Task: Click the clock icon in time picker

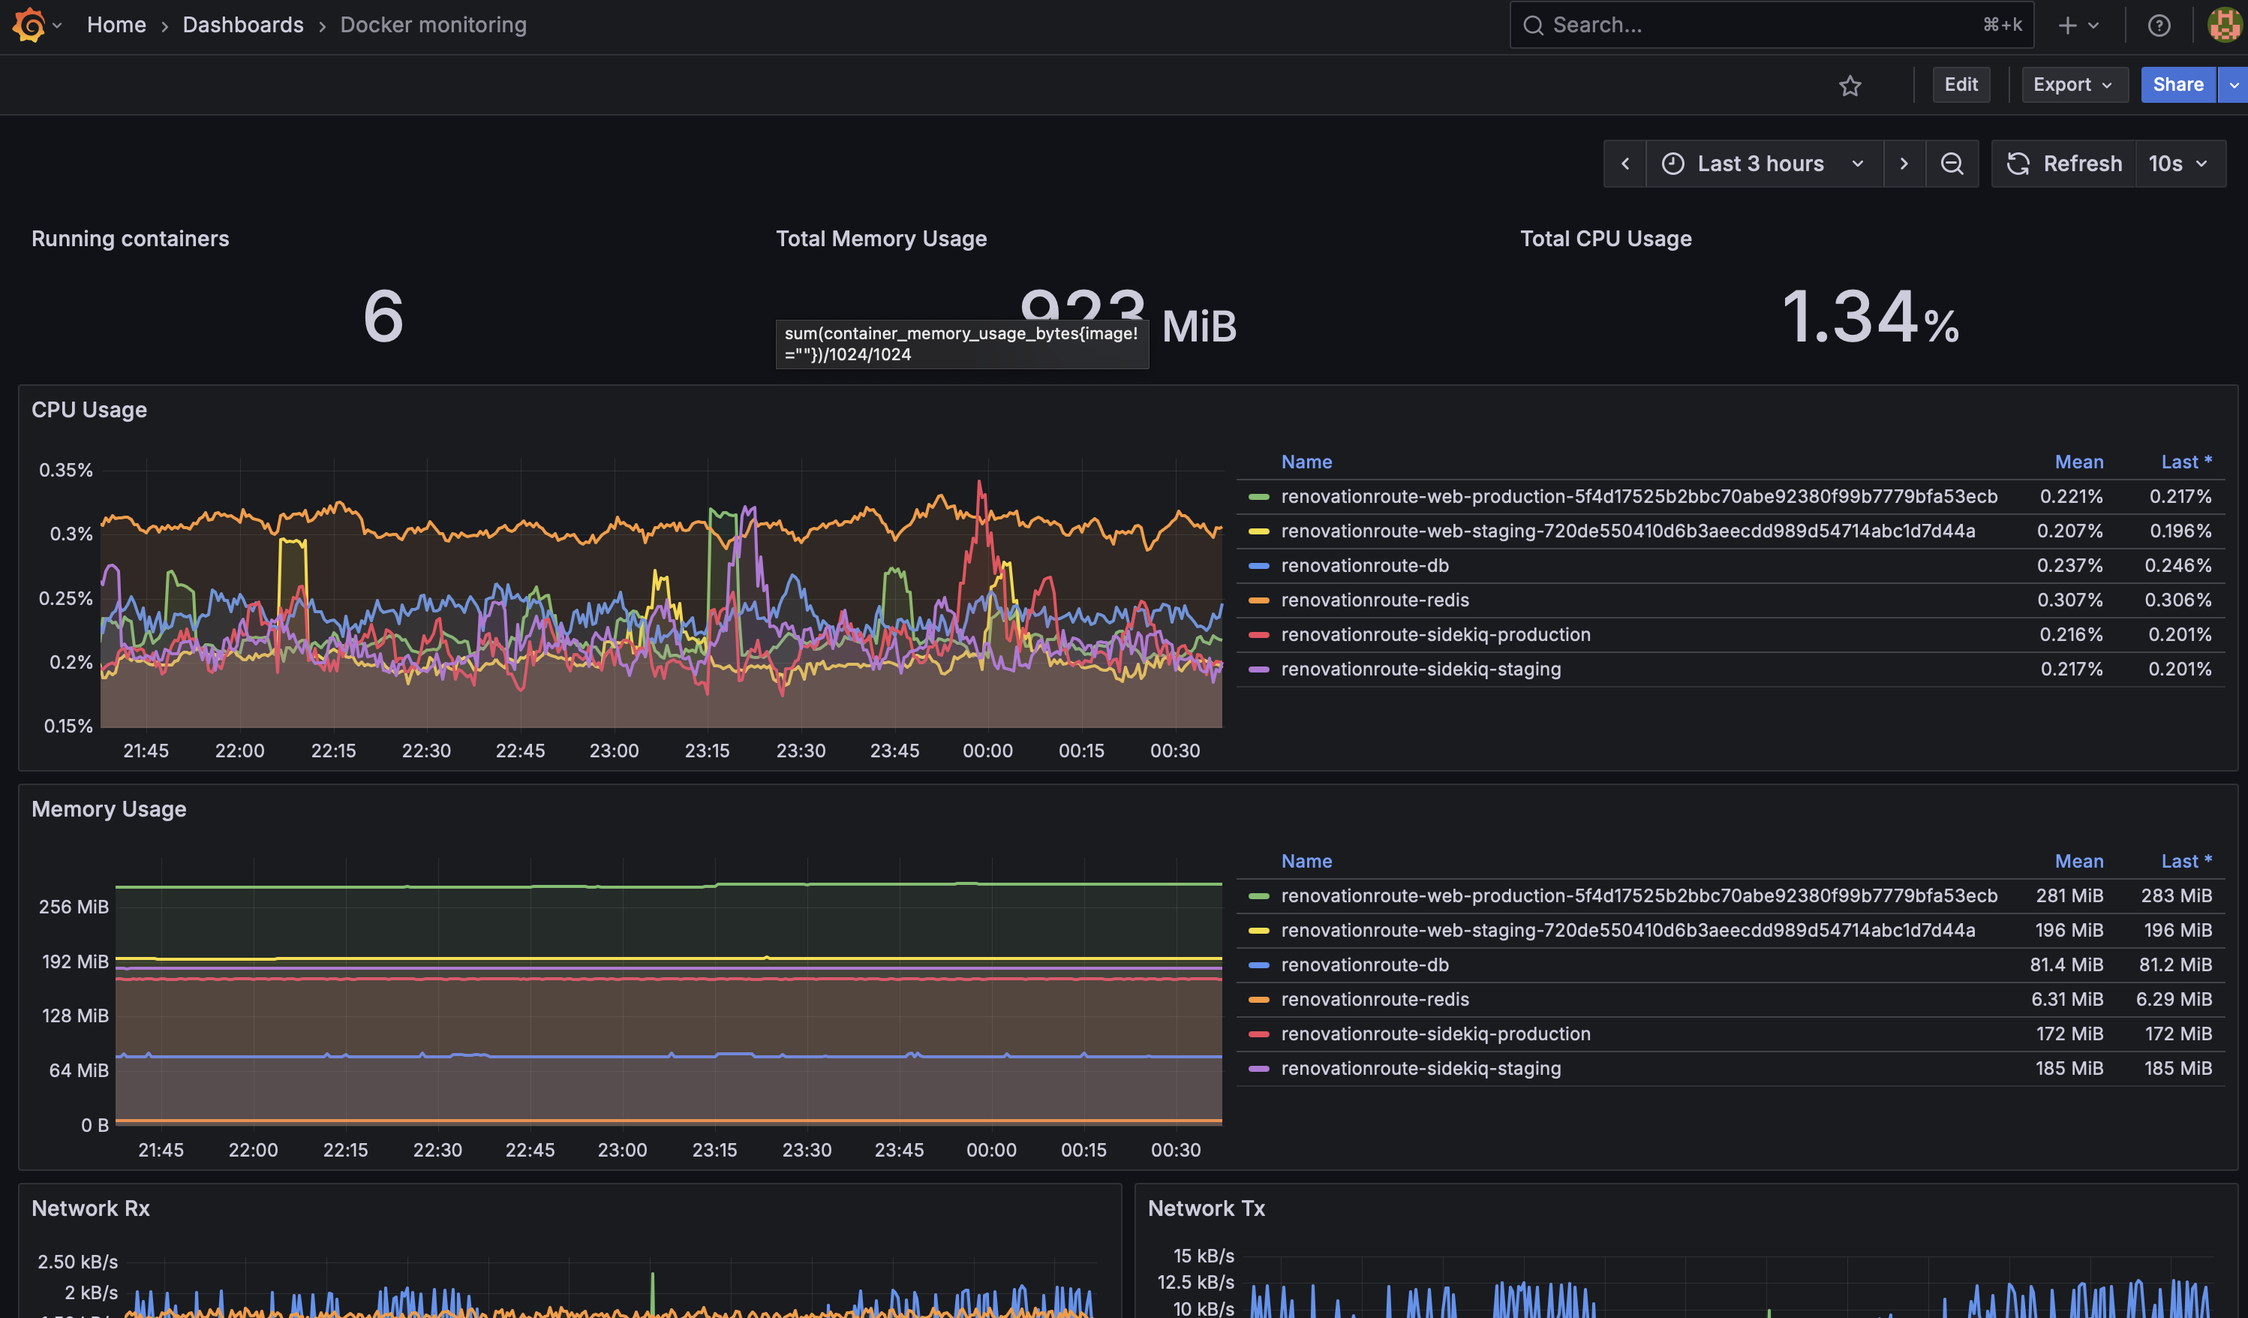Action: [1672, 164]
